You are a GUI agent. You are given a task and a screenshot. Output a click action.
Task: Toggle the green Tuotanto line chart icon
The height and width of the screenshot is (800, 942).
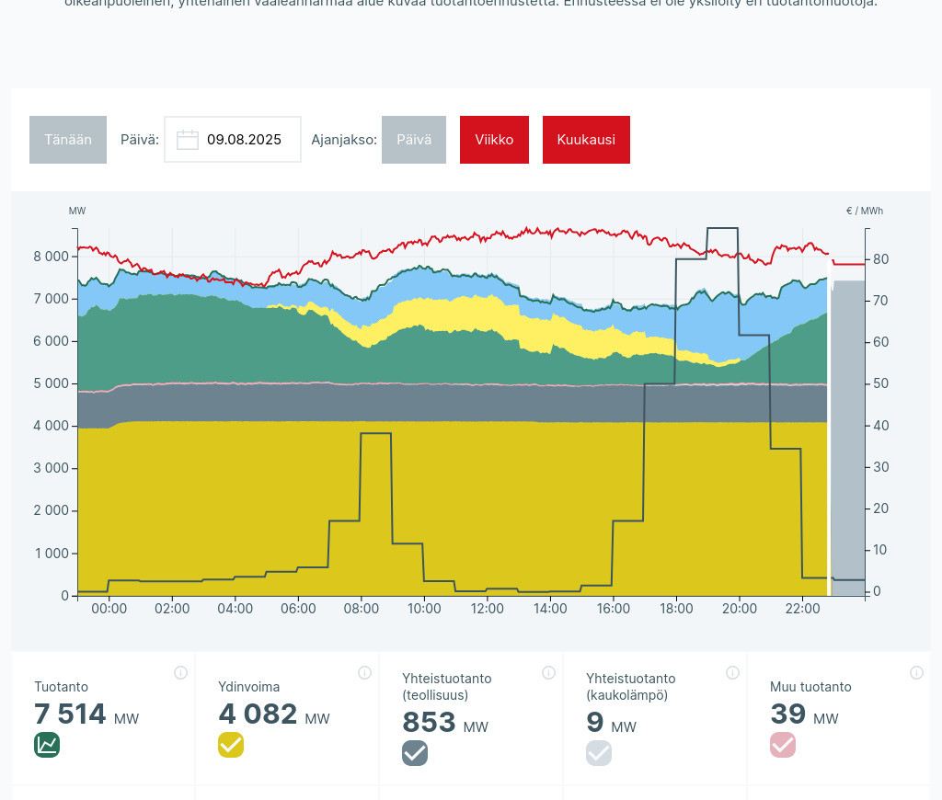[x=47, y=745]
